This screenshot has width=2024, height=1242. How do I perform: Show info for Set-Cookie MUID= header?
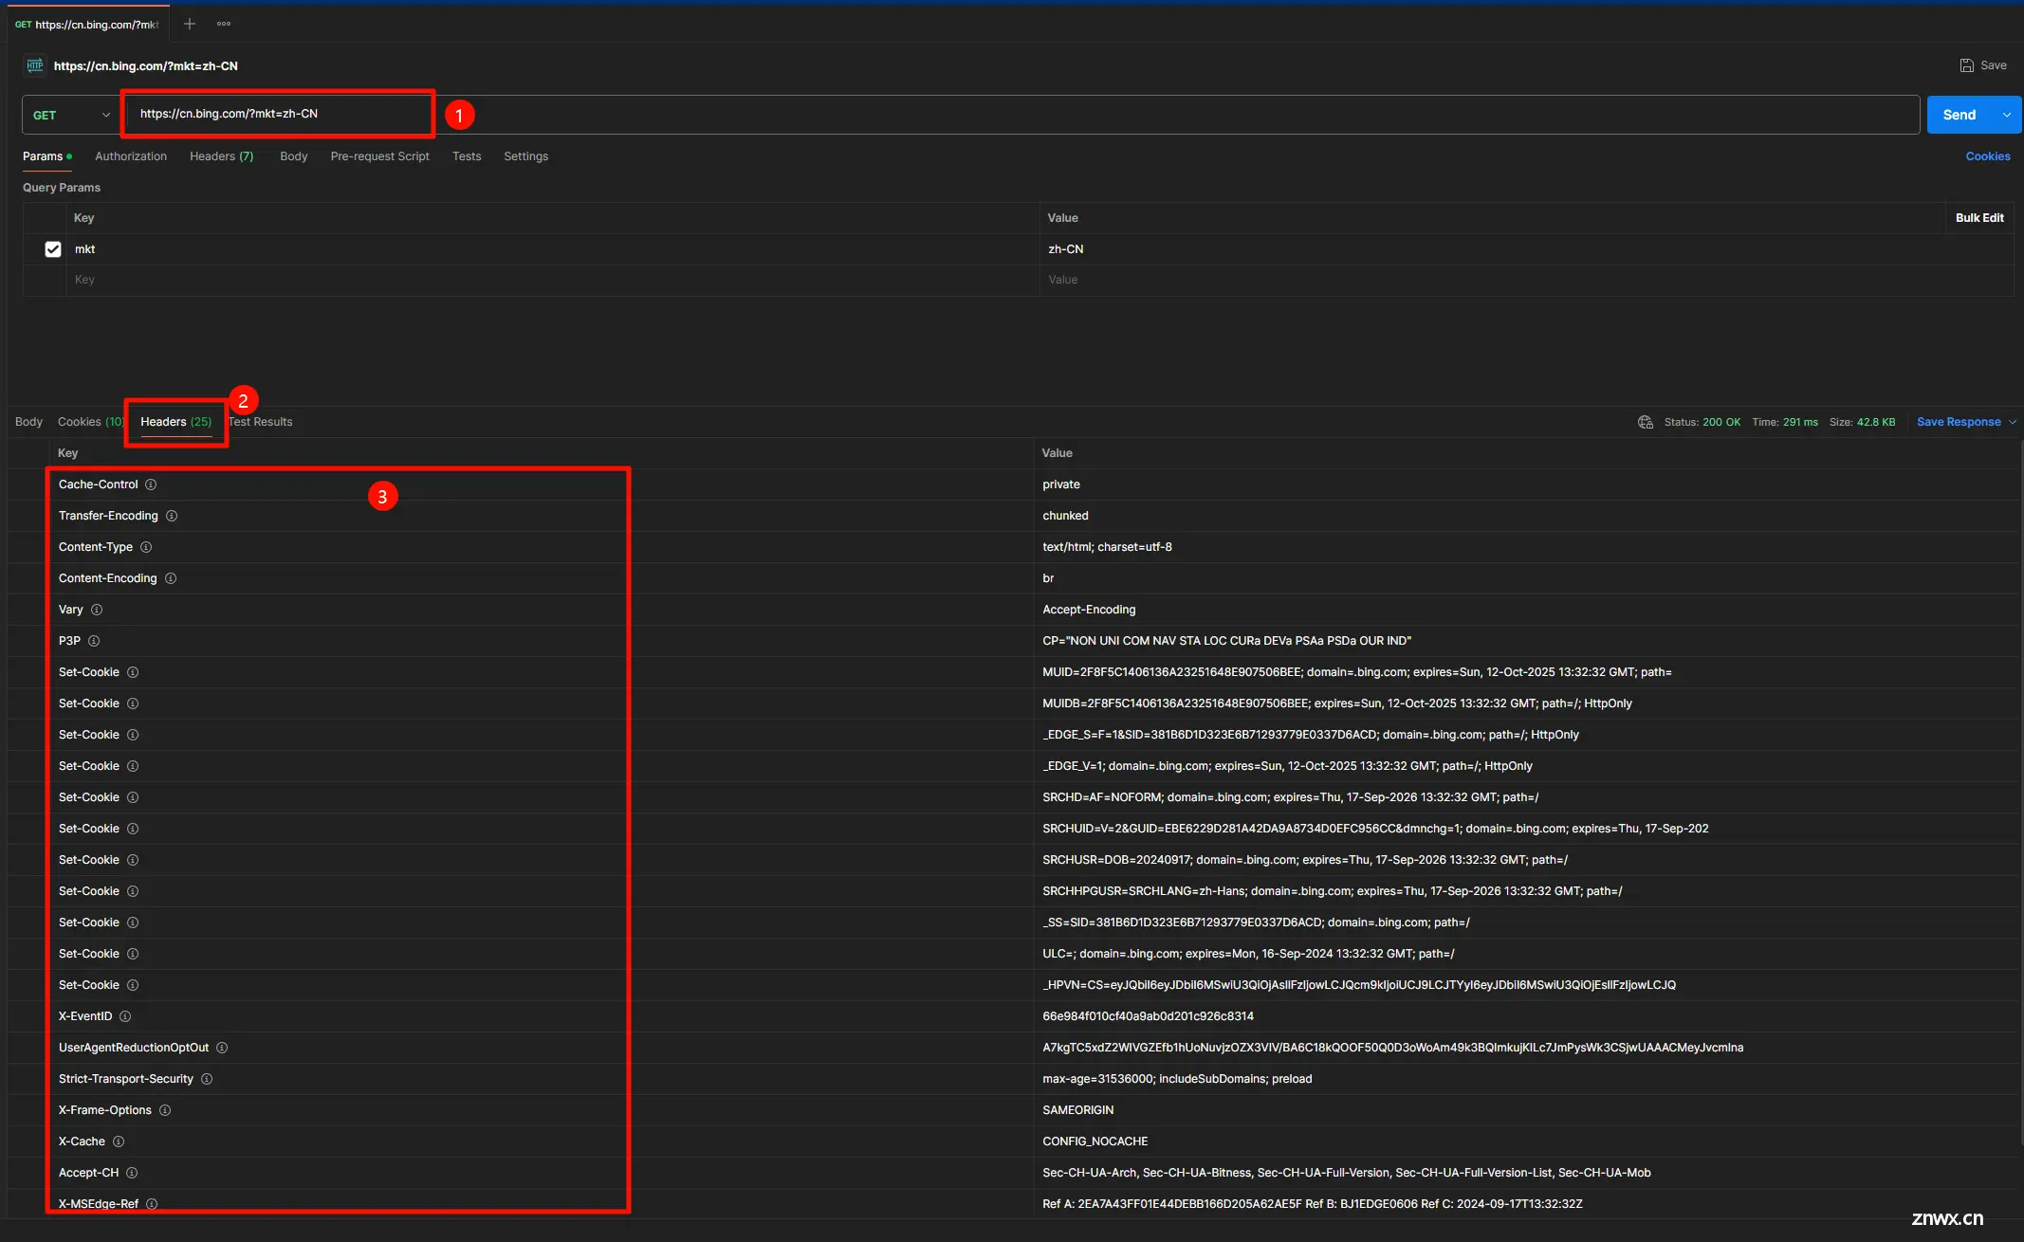coord(133,672)
